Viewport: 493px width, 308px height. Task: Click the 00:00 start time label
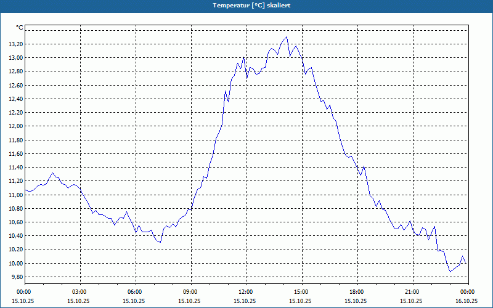pos(24,292)
